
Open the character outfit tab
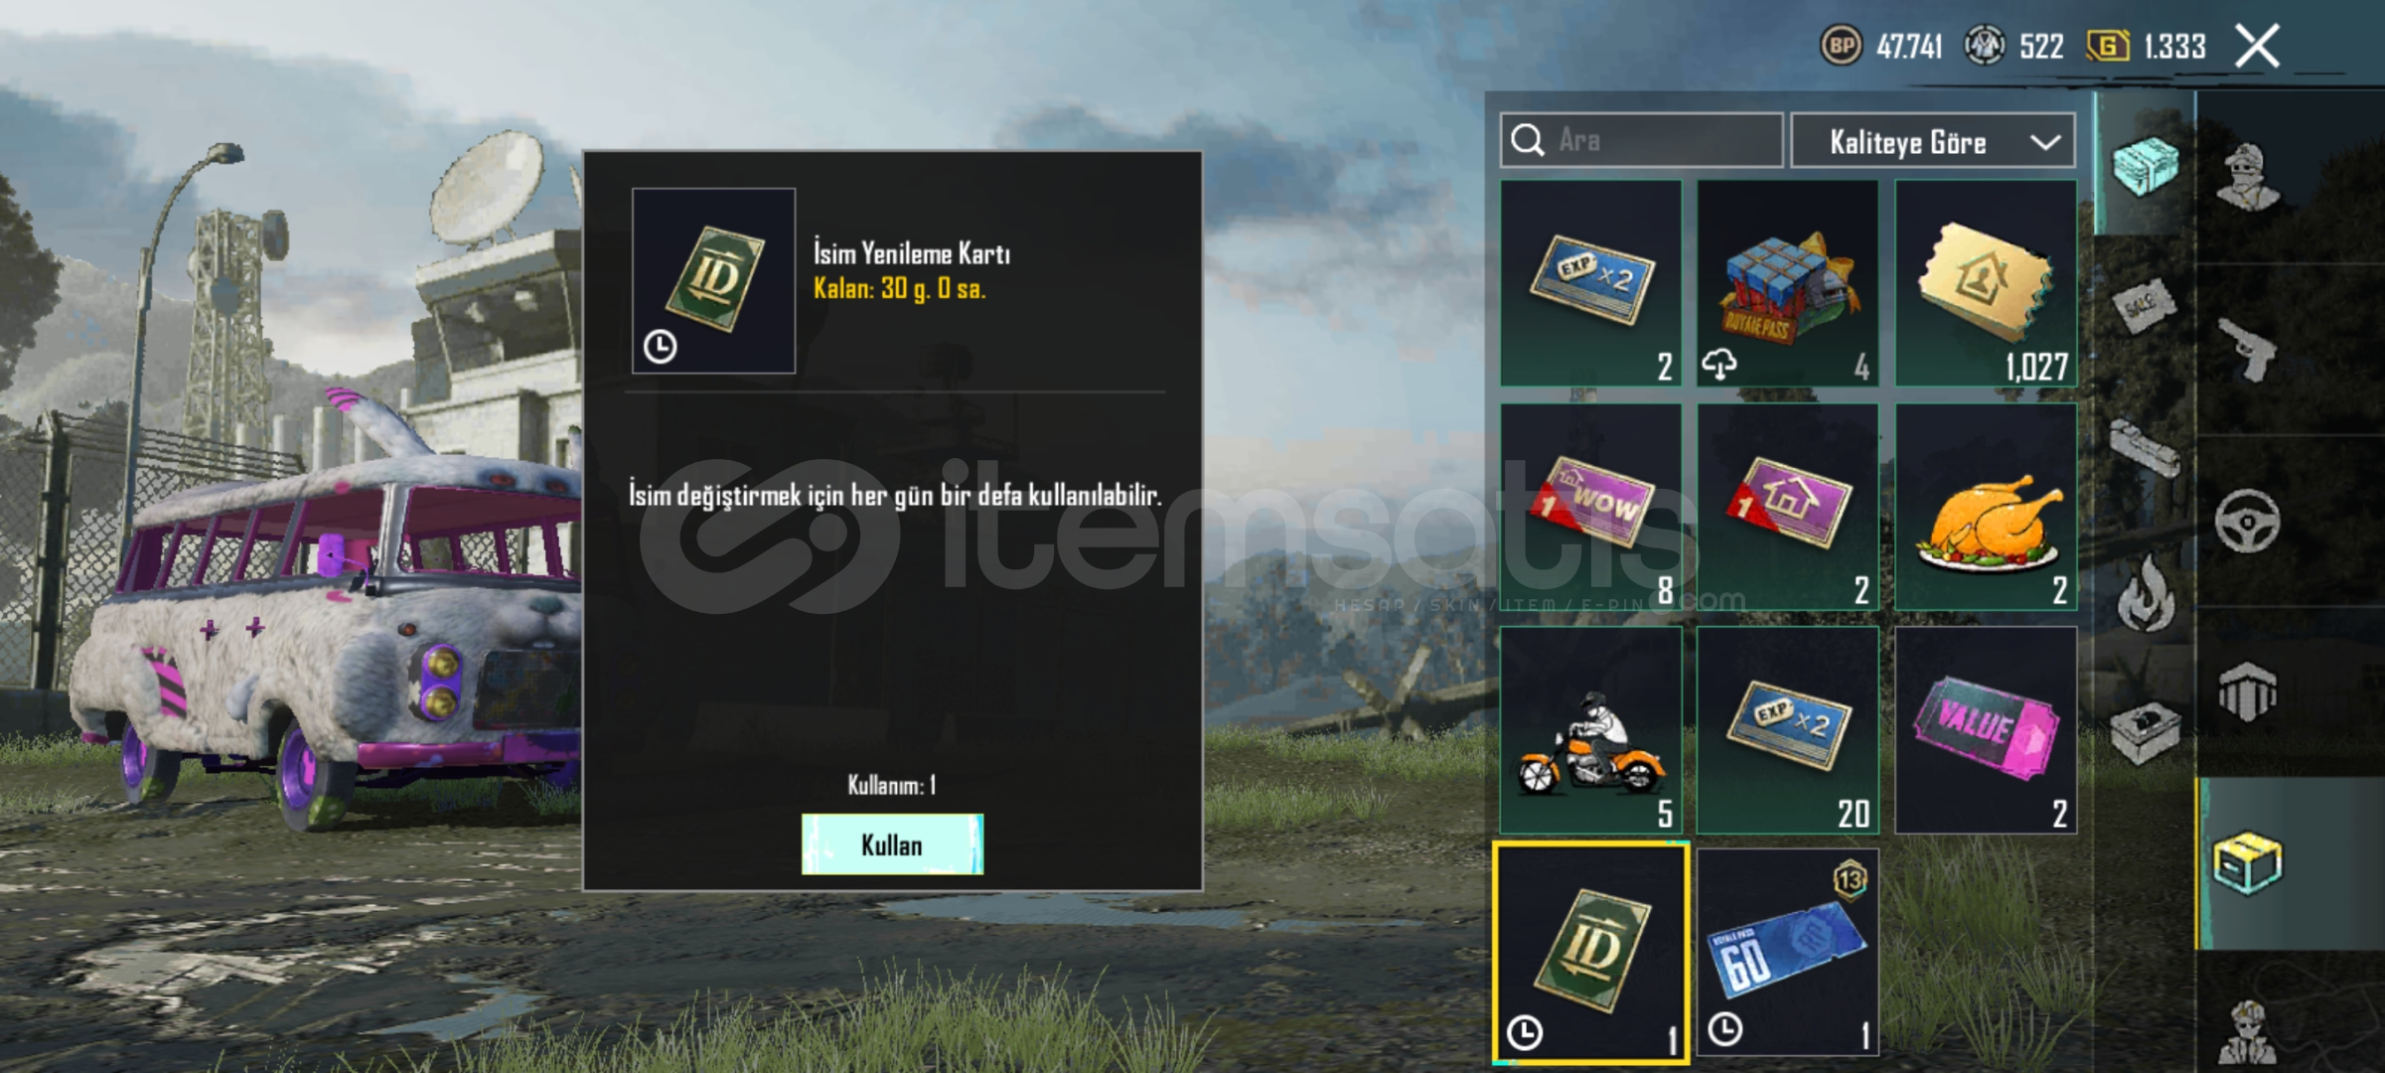[2250, 178]
